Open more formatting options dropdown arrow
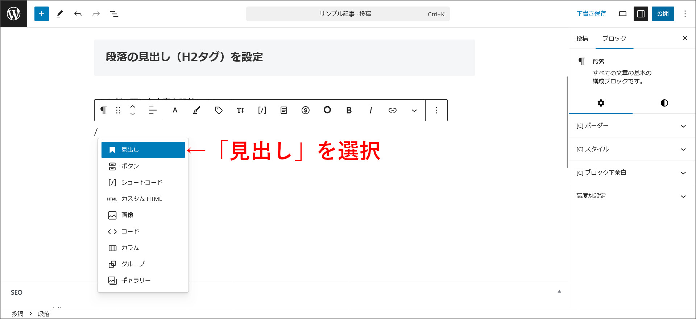 coord(414,110)
